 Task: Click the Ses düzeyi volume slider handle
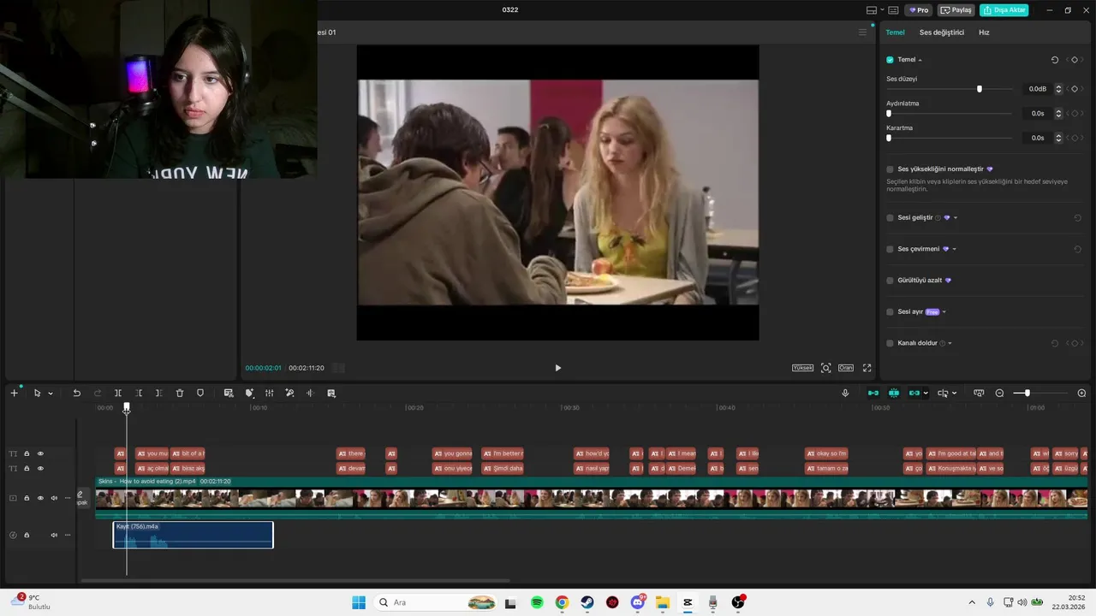[980, 89]
